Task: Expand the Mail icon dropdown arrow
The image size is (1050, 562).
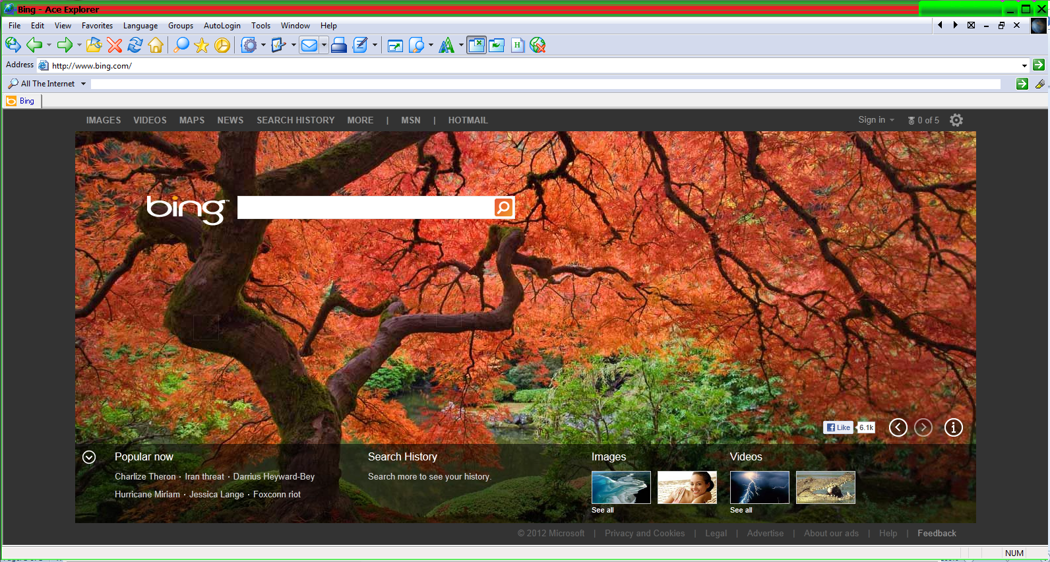Action: (324, 45)
